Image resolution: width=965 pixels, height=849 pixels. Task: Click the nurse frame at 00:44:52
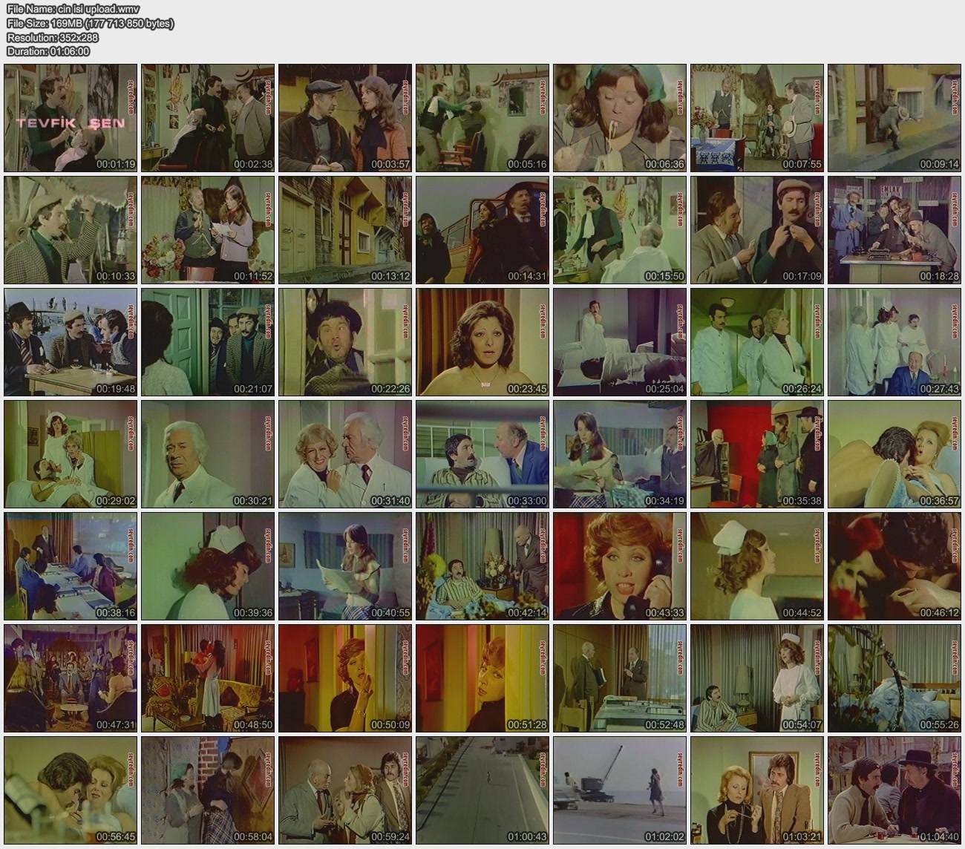coord(756,566)
